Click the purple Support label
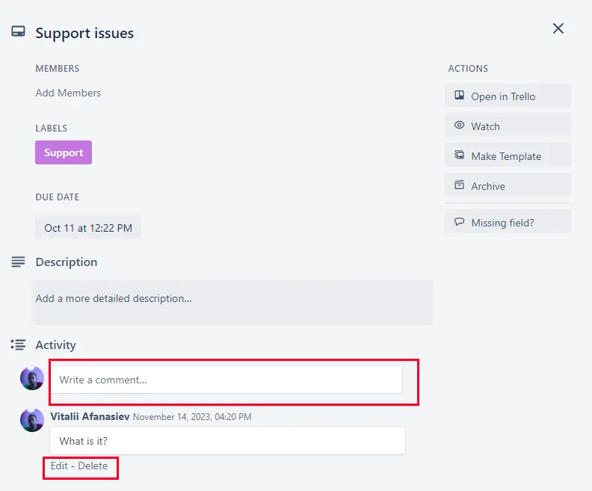Viewport: 592px width, 491px height. [x=64, y=152]
